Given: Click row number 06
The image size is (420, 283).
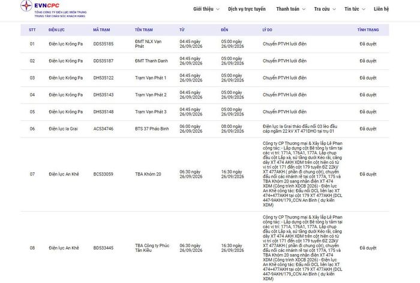Looking at the screenshot, I should coord(32,129).
